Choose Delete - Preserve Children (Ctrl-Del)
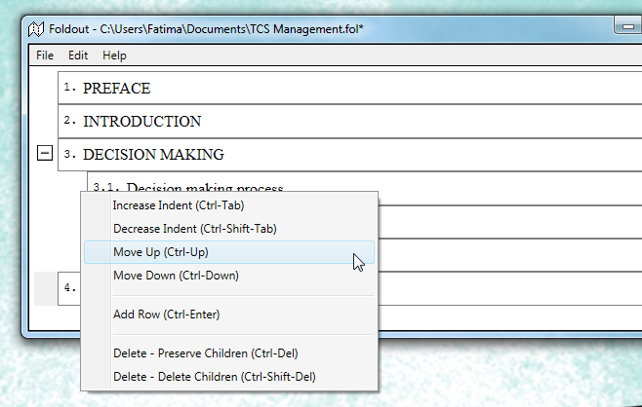The image size is (642, 407). pos(229,353)
